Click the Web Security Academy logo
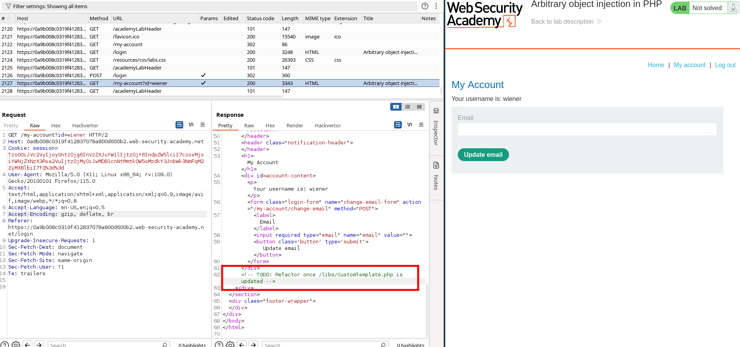This screenshot has width=740, height=347. [x=485, y=15]
